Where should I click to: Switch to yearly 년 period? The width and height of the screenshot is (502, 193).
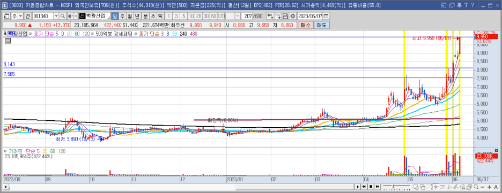tap(137, 16)
